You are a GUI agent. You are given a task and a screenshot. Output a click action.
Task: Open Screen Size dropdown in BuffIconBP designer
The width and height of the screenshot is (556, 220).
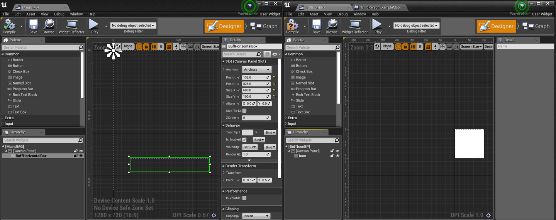pos(471,46)
